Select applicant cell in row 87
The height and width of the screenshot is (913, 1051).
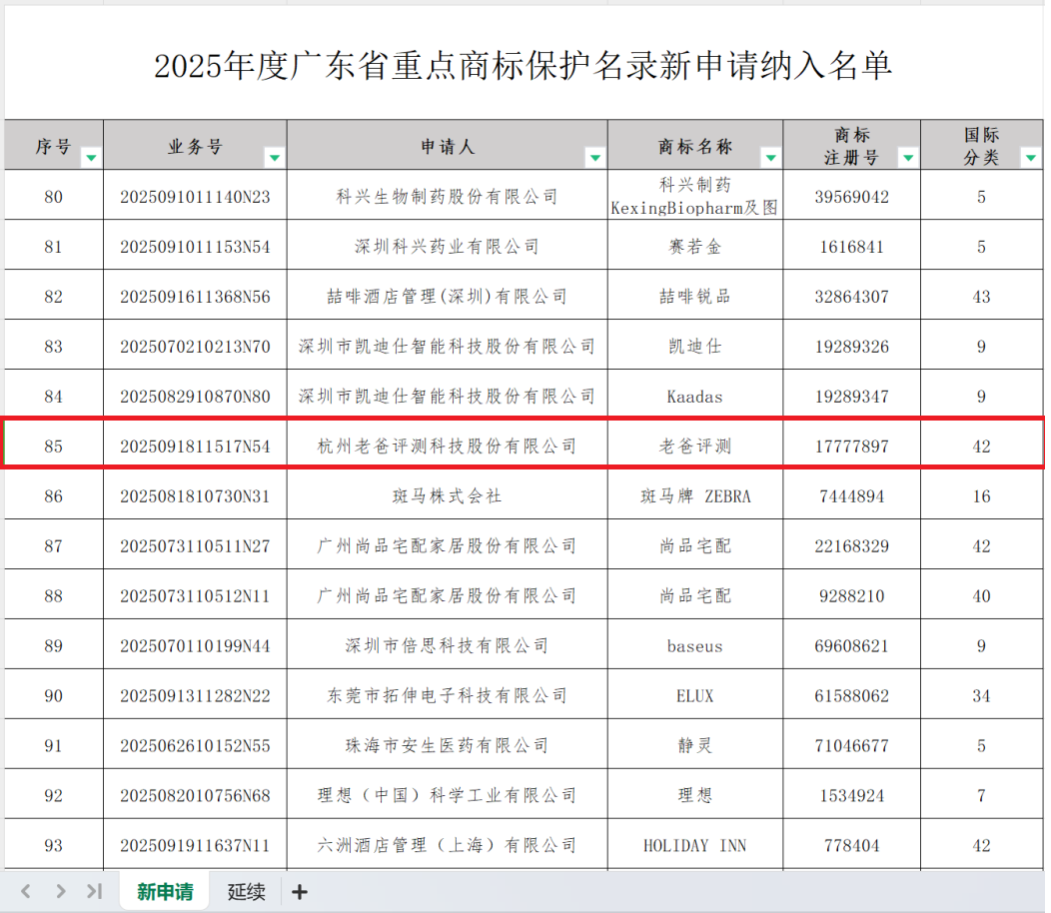(x=448, y=544)
